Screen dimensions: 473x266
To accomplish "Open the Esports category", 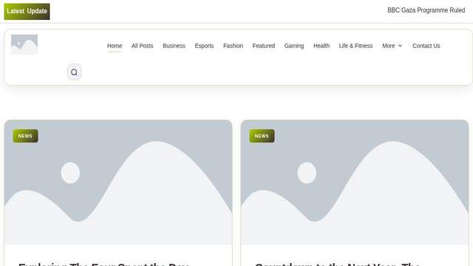I will coord(204,46).
